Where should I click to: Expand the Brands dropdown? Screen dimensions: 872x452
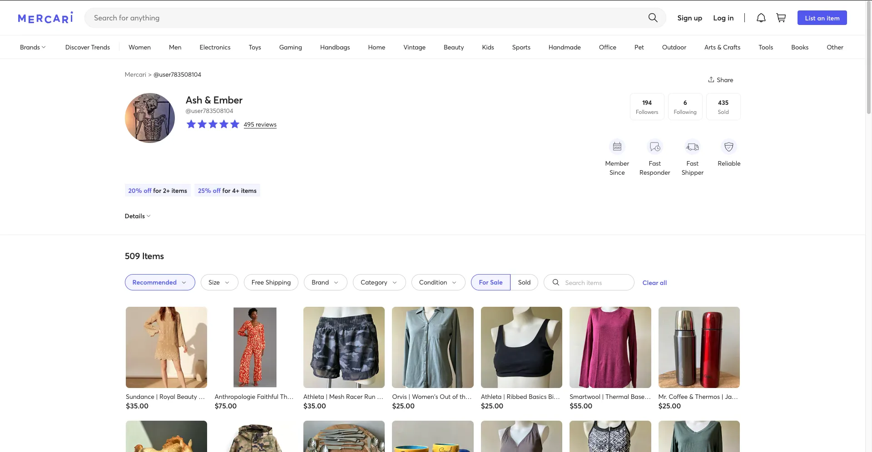tap(33, 47)
